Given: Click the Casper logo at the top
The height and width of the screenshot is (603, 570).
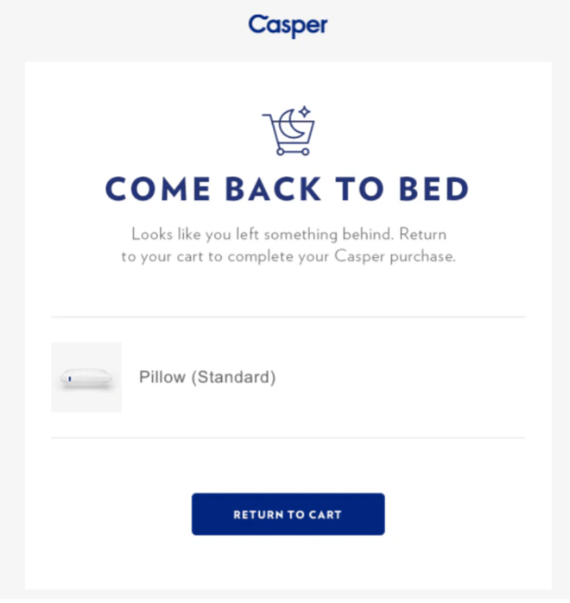Looking at the screenshot, I should pos(288,25).
